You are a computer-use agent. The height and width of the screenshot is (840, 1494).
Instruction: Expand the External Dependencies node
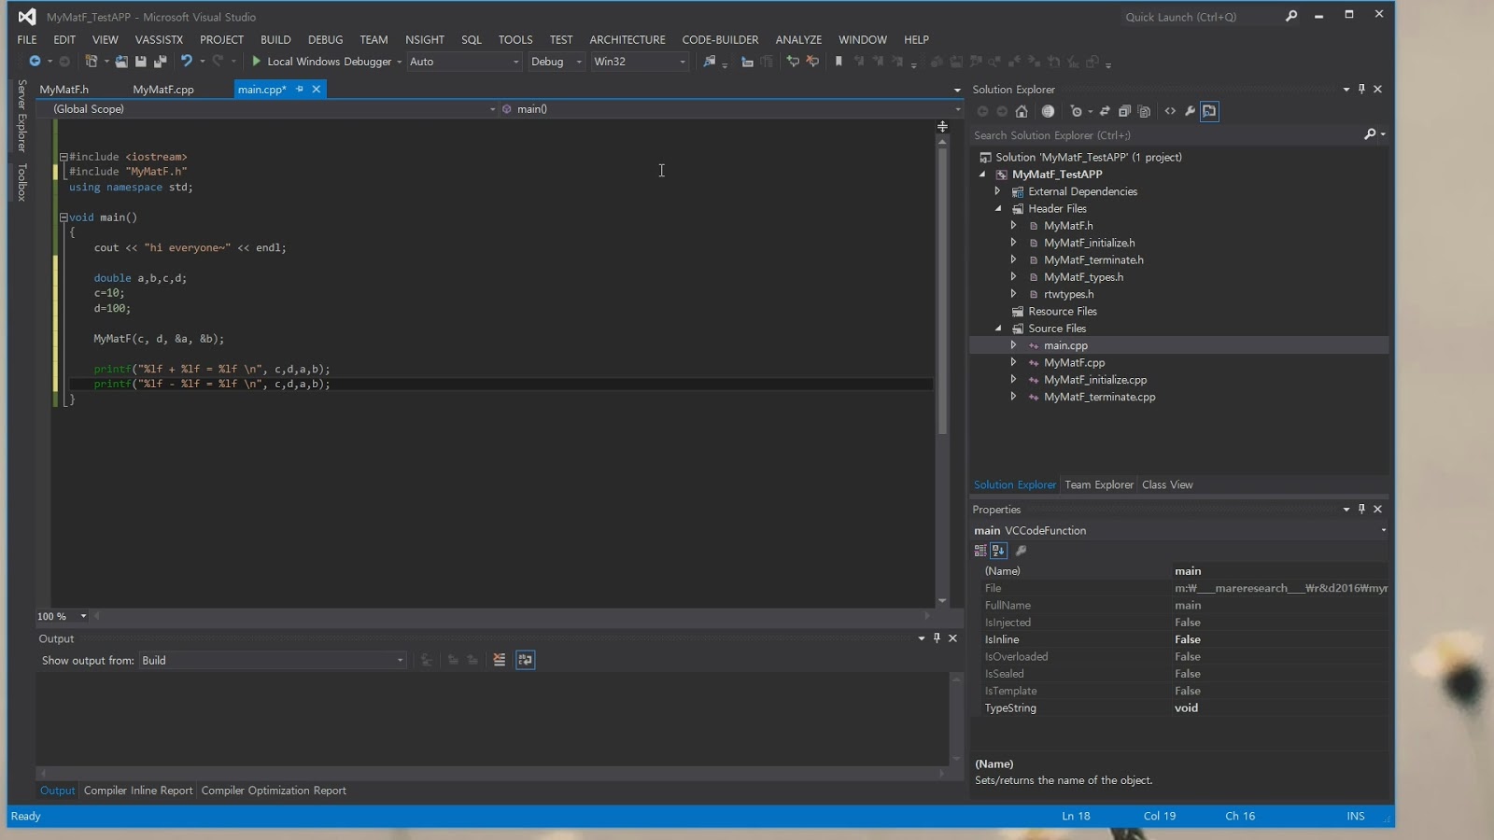[x=998, y=191]
